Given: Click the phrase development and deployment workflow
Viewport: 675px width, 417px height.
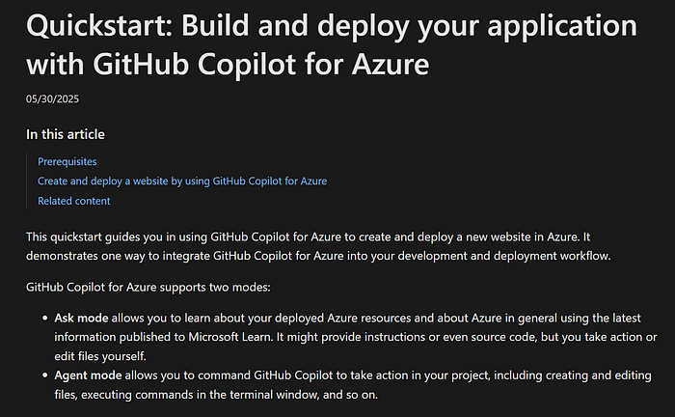Looking at the screenshot, I should [503, 256].
